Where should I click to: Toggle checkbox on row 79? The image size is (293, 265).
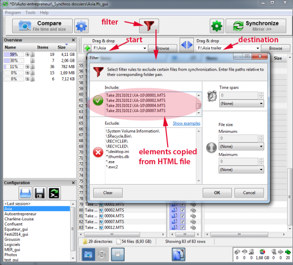[182, 204]
